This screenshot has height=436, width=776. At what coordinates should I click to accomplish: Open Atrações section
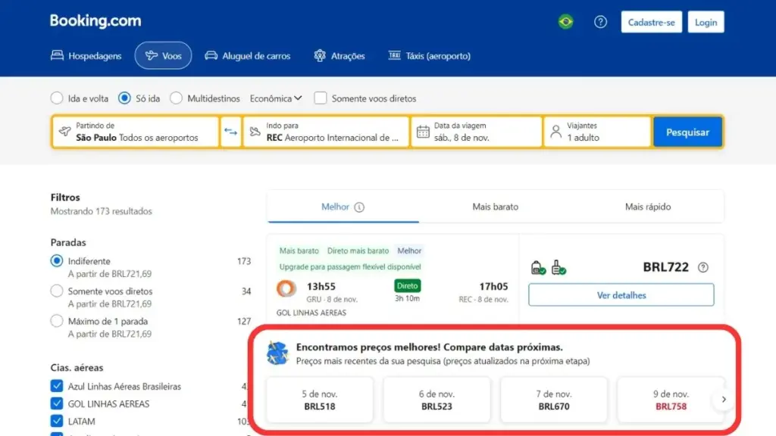pos(339,56)
